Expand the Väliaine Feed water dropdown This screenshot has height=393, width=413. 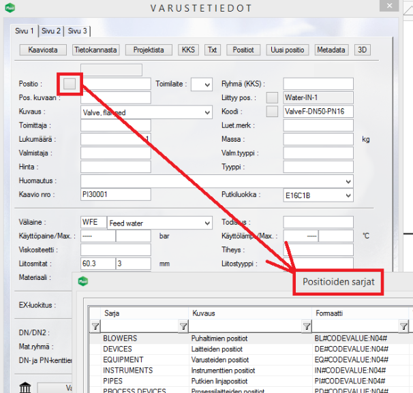206,223
